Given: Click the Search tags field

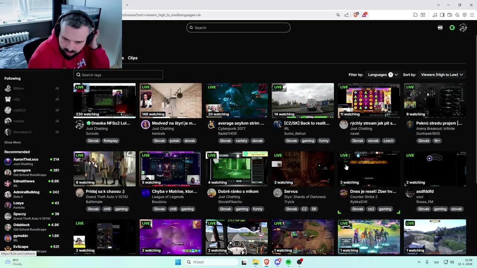Looking at the screenshot, I should (118, 75).
